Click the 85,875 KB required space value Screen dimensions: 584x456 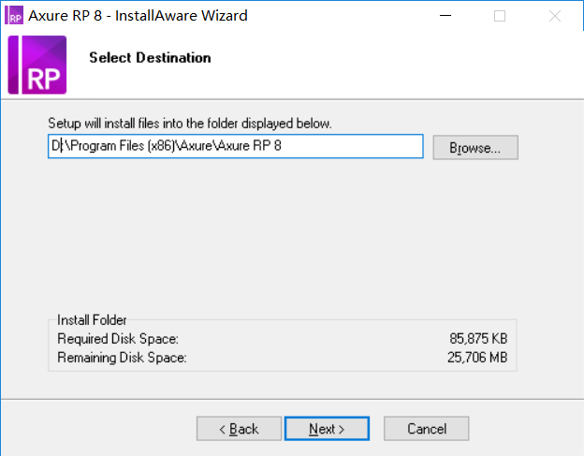[x=479, y=338]
